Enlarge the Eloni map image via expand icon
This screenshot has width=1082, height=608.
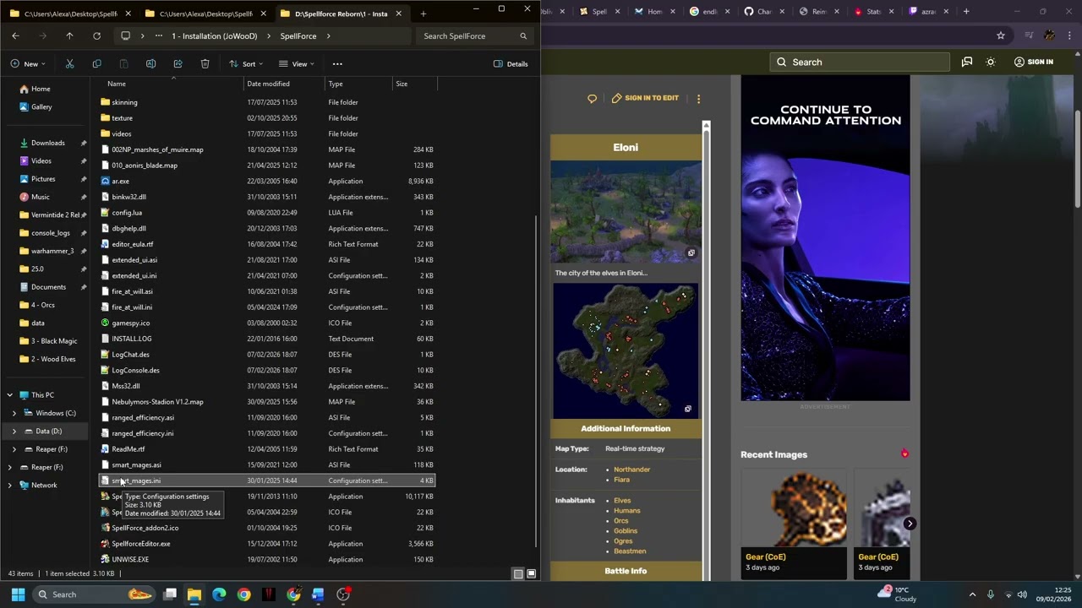[x=687, y=409]
